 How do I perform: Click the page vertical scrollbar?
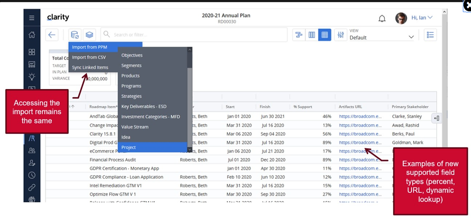444,105
